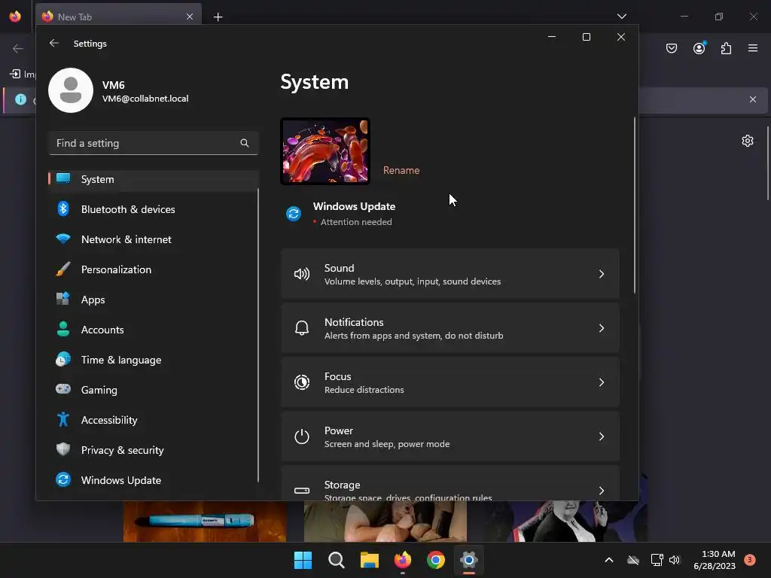Click the Bluetooth icon in Settings sidebar
The image size is (771, 578).
tap(63, 209)
